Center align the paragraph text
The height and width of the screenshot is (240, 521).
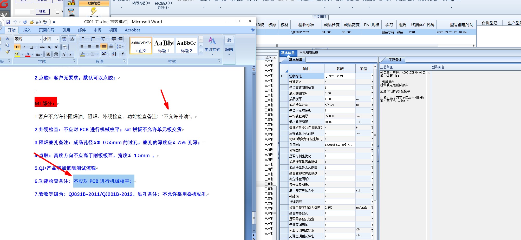click(x=89, y=46)
